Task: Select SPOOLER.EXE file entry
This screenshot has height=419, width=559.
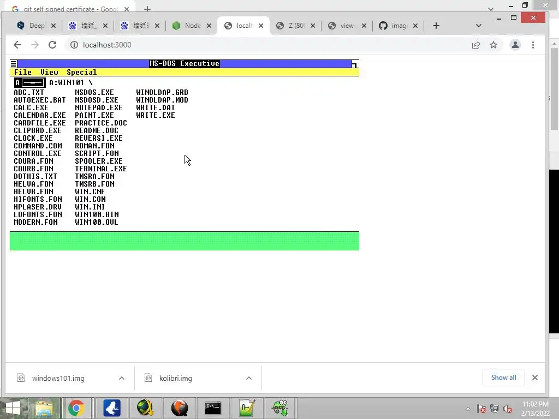Action: [x=99, y=161]
